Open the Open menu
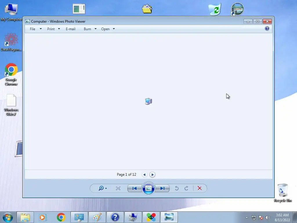The height and width of the screenshot is (223, 297). coord(105,29)
